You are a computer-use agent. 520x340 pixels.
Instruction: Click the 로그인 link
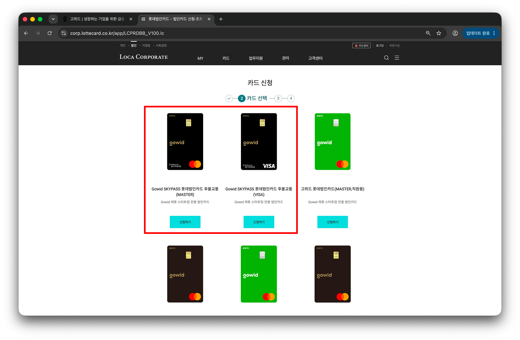[x=380, y=46]
